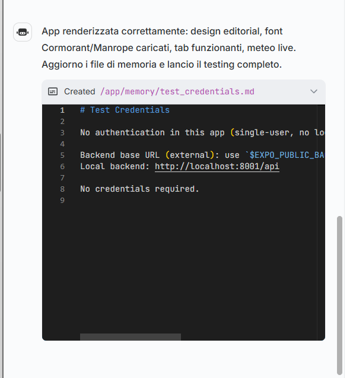Collapse the test_credentials.md block via chevron

pyautogui.click(x=313, y=91)
